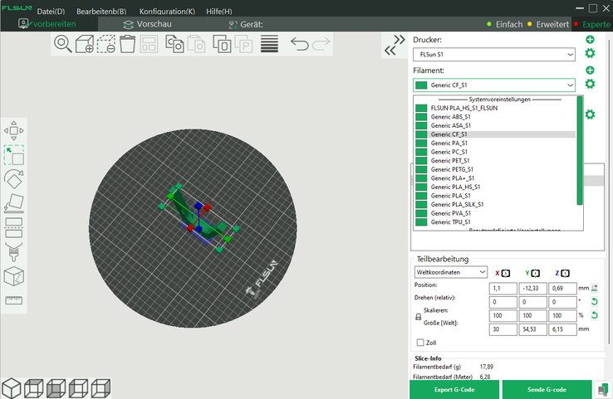This screenshot has width=613, height=399.
Task: Click the Sende G-code button
Action: [x=547, y=389]
